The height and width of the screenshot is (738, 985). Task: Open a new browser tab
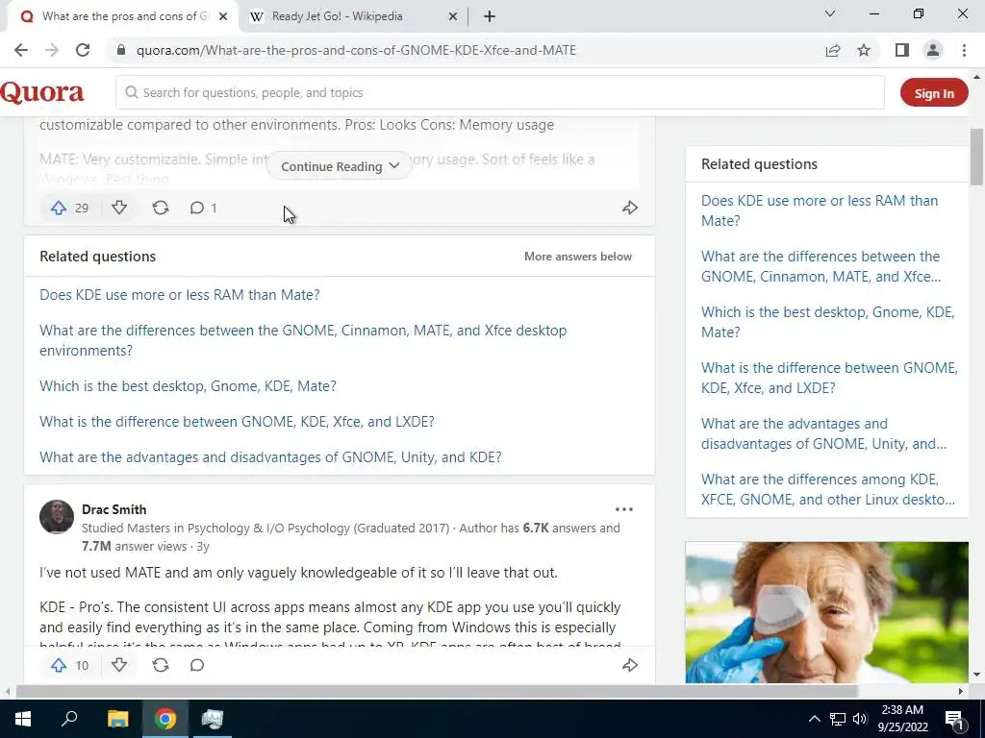pyautogui.click(x=490, y=16)
